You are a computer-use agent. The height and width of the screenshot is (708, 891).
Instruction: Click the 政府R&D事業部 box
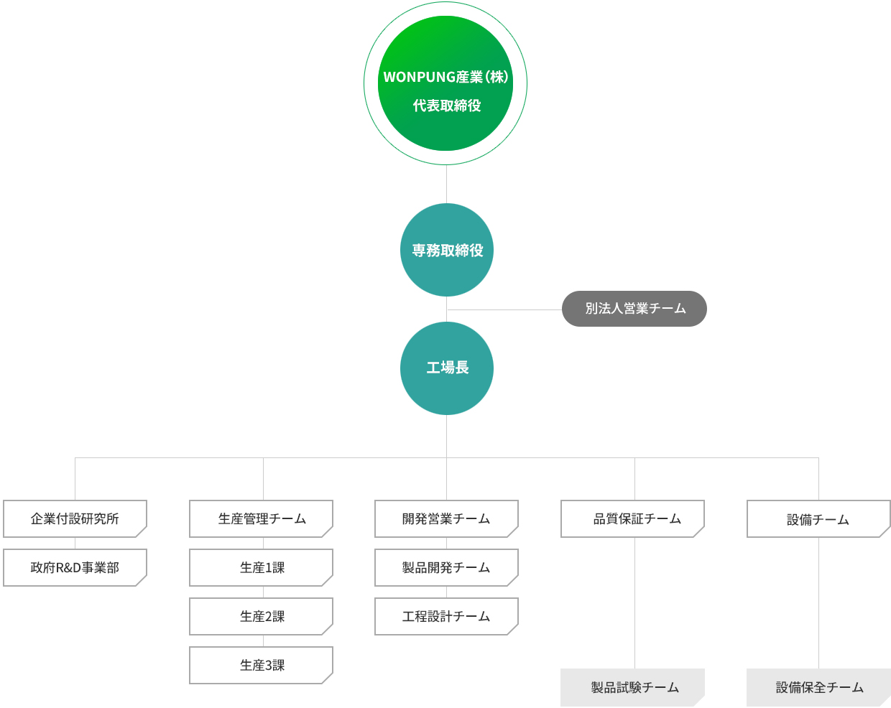[x=75, y=567]
